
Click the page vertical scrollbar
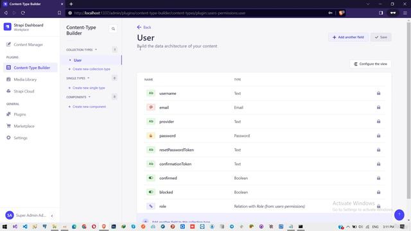pyautogui.click(x=408, y=110)
